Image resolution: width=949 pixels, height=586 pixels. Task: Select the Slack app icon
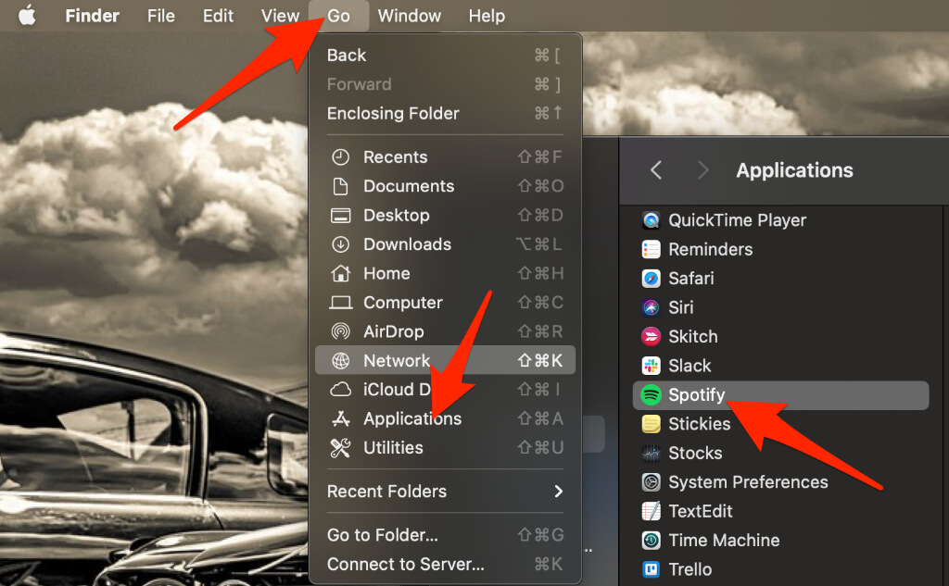(x=652, y=366)
